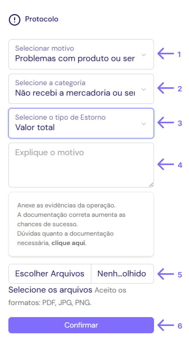Click the arrow icon labeled 2

click(x=166, y=89)
